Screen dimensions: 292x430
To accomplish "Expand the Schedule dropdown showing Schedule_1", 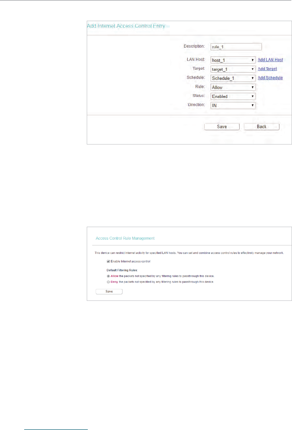I will click(x=233, y=78).
